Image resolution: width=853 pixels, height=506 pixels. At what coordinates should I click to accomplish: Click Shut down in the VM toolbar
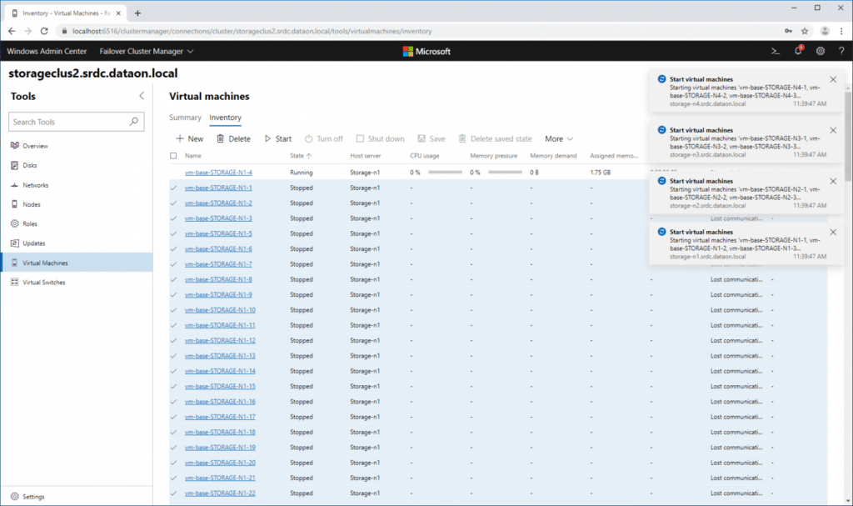click(380, 139)
